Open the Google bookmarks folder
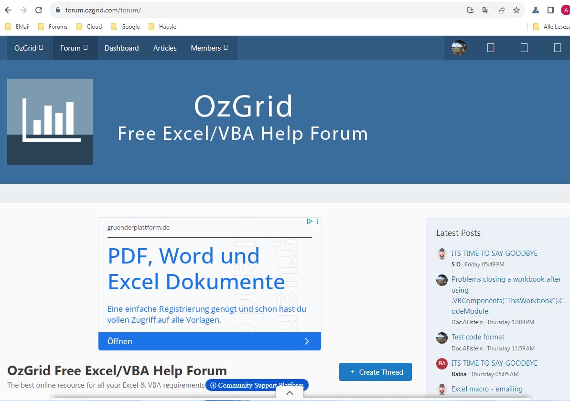This screenshot has height=401, width=570. [125, 27]
